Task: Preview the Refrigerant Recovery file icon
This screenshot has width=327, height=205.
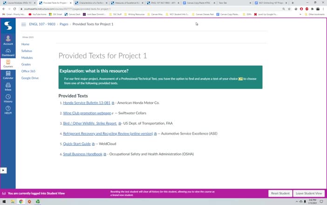Action: pos(156,134)
